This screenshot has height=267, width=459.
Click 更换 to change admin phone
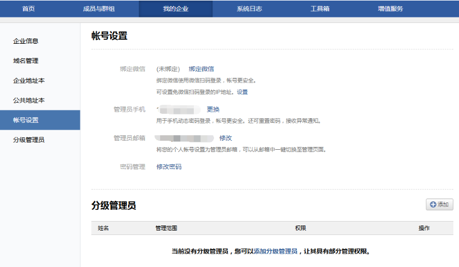point(213,109)
